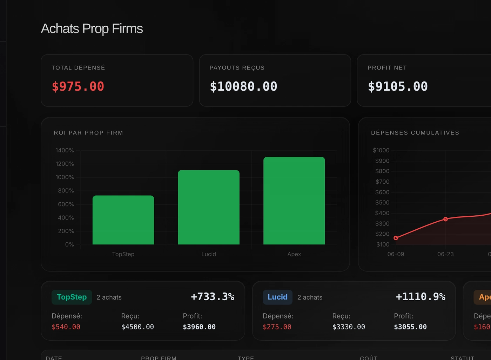Click the 06-09 data point on expenses chart
Viewport: 491px width, 360px height.
(396, 238)
